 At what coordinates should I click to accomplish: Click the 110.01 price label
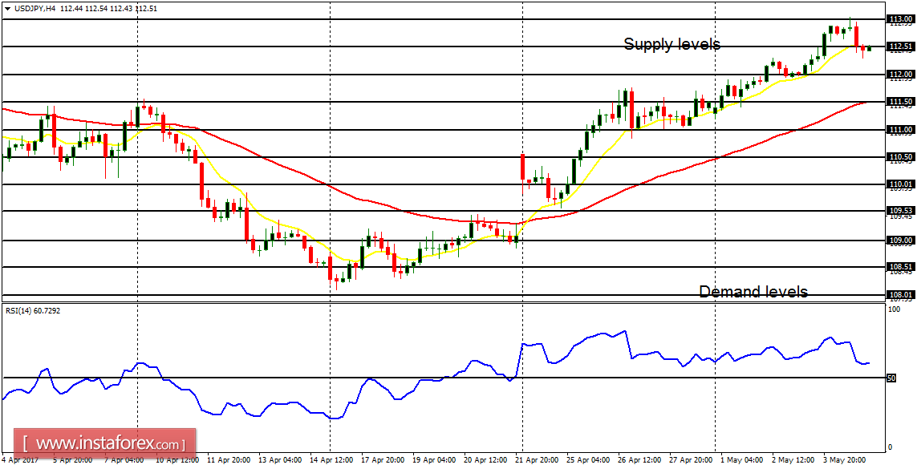pyautogui.click(x=901, y=184)
